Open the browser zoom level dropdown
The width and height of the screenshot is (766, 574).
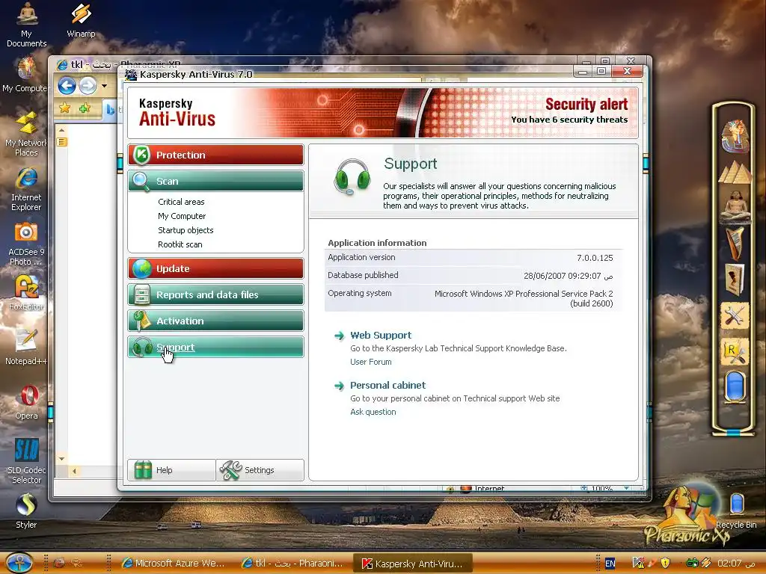click(x=627, y=488)
